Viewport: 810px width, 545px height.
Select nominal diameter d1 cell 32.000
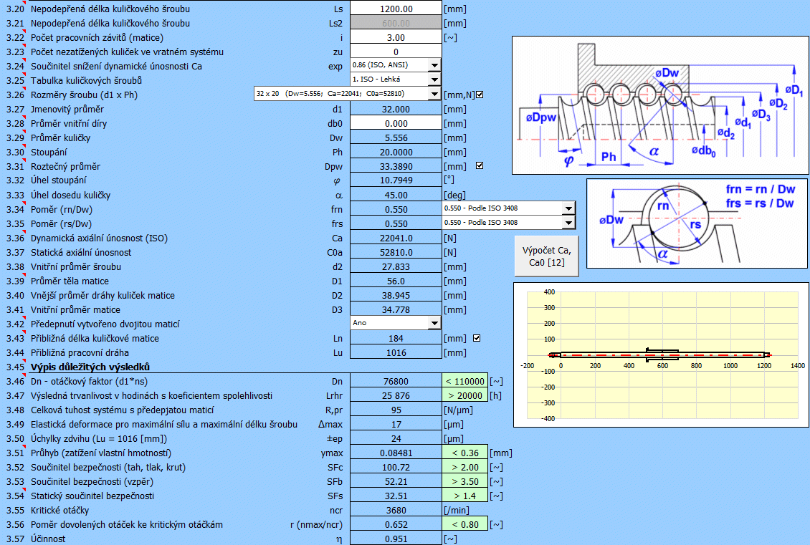(396, 109)
